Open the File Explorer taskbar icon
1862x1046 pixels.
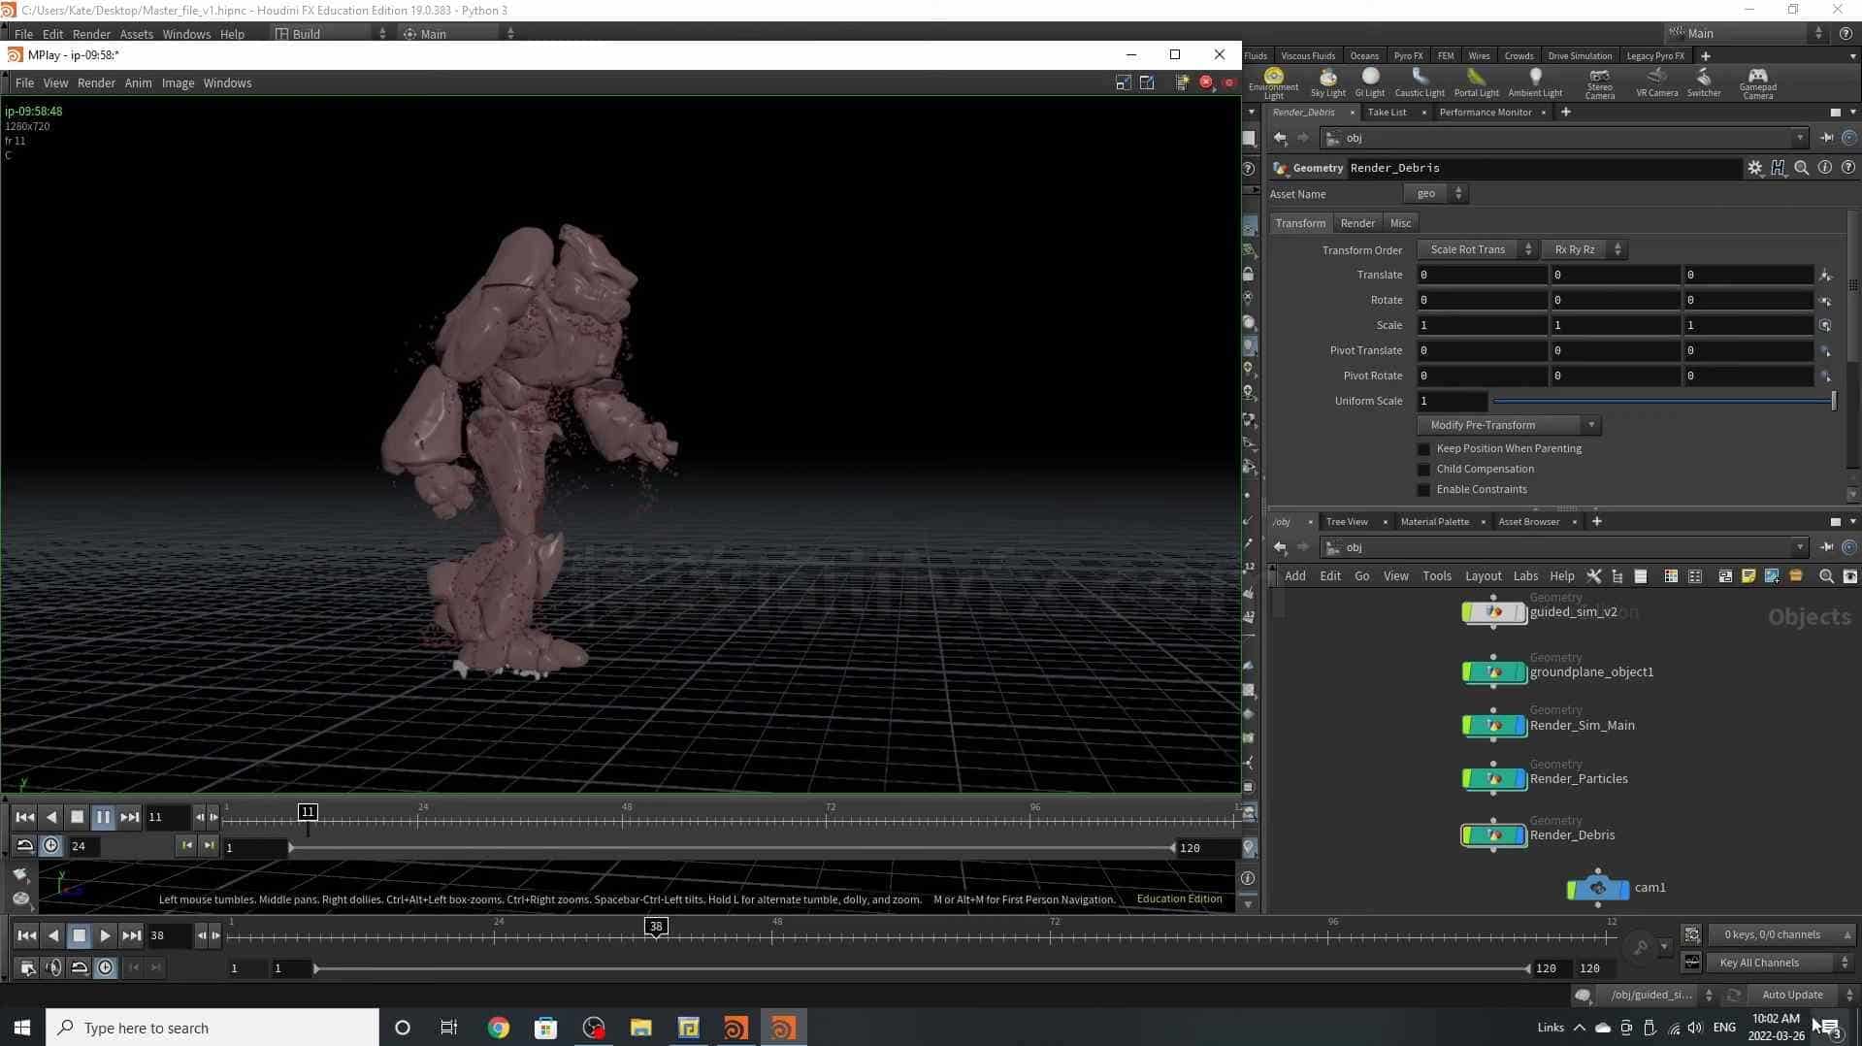pyautogui.click(x=640, y=1028)
